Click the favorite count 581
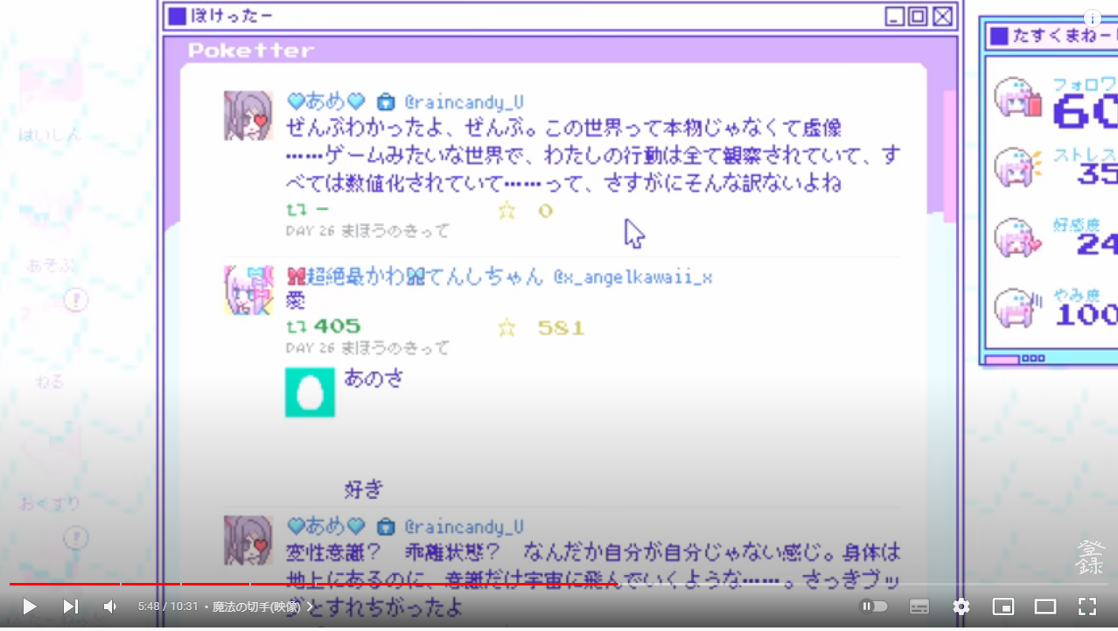The height and width of the screenshot is (631, 1118). click(562, 327)
